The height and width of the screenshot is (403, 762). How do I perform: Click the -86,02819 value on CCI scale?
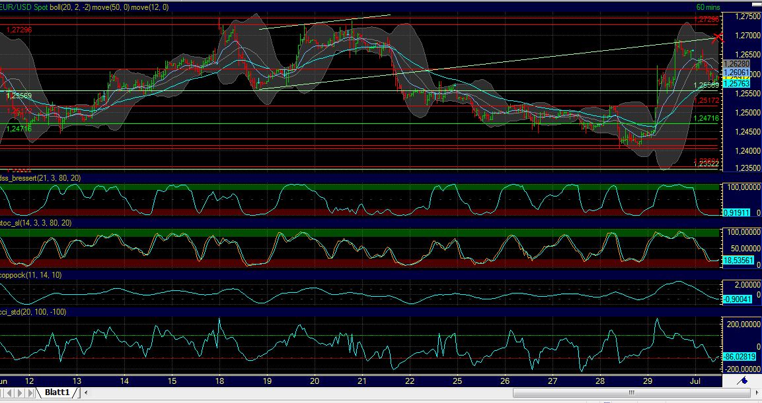point(740,356)
